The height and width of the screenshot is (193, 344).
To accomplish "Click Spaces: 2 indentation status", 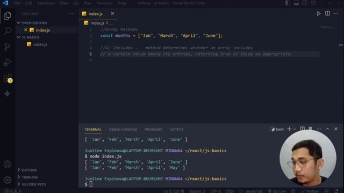I will pos(197,191).
